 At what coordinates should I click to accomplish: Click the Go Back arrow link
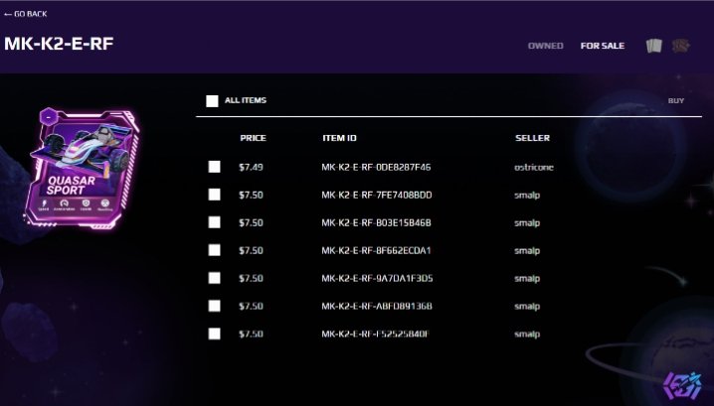26,14
